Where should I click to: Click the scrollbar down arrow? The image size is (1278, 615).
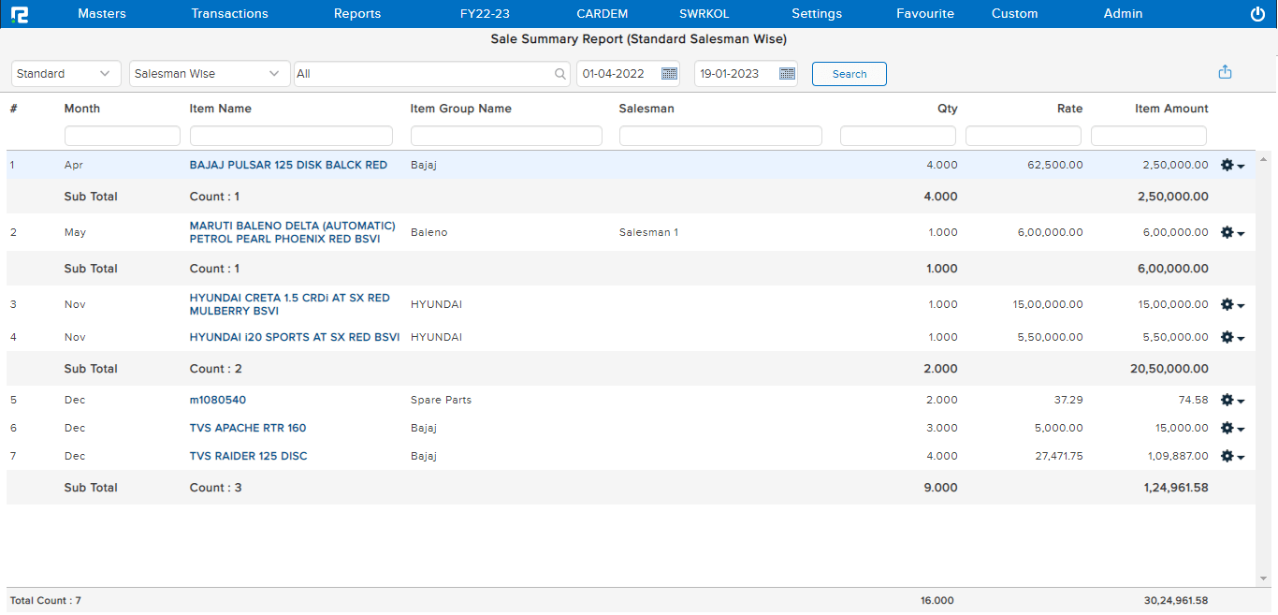click(x=1263, y=578)
